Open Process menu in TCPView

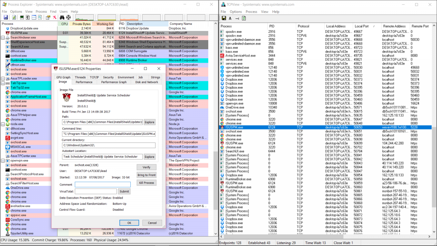click(x=251, y=12)
